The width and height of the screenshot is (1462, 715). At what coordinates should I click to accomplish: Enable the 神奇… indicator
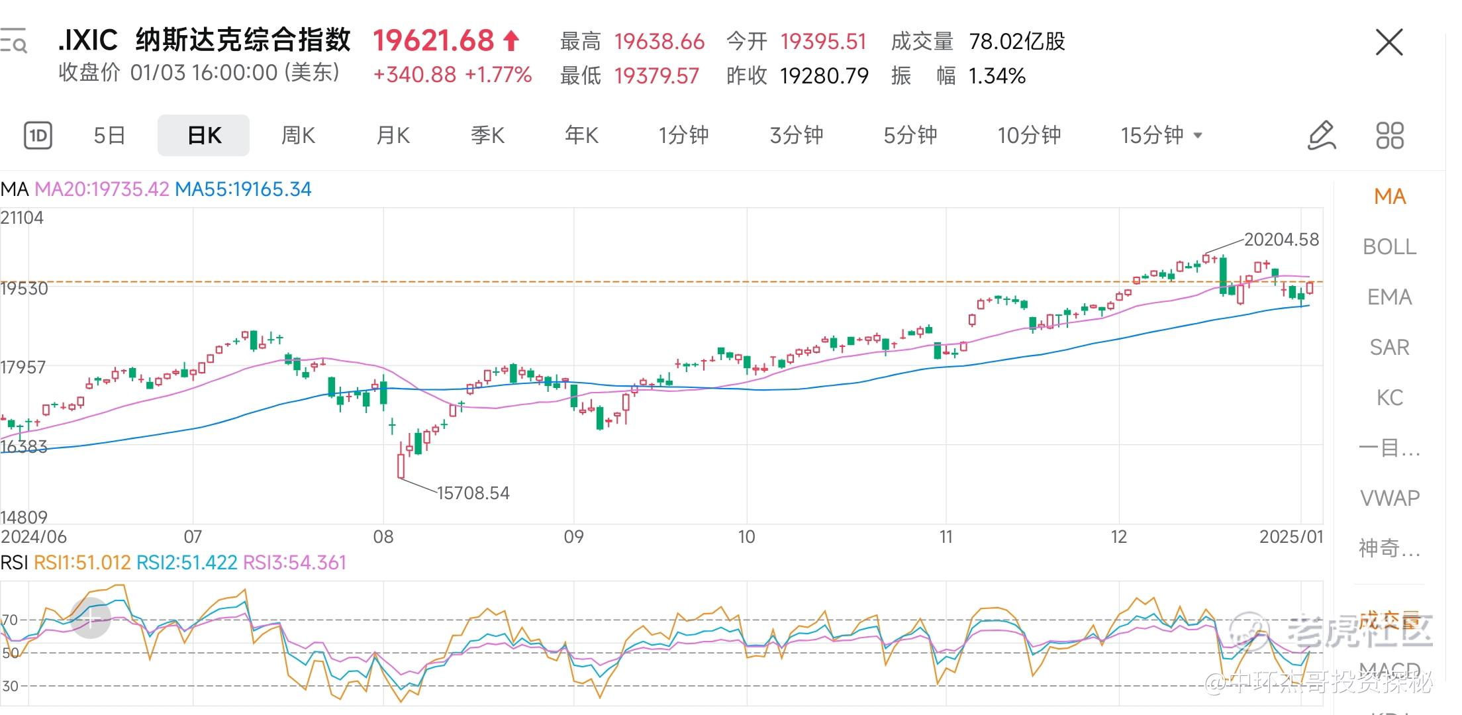[x=1390, y=548]
